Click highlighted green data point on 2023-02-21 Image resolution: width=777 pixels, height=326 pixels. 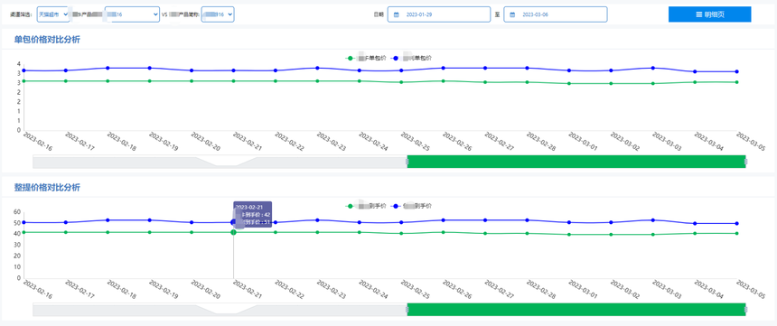[233, 232]
